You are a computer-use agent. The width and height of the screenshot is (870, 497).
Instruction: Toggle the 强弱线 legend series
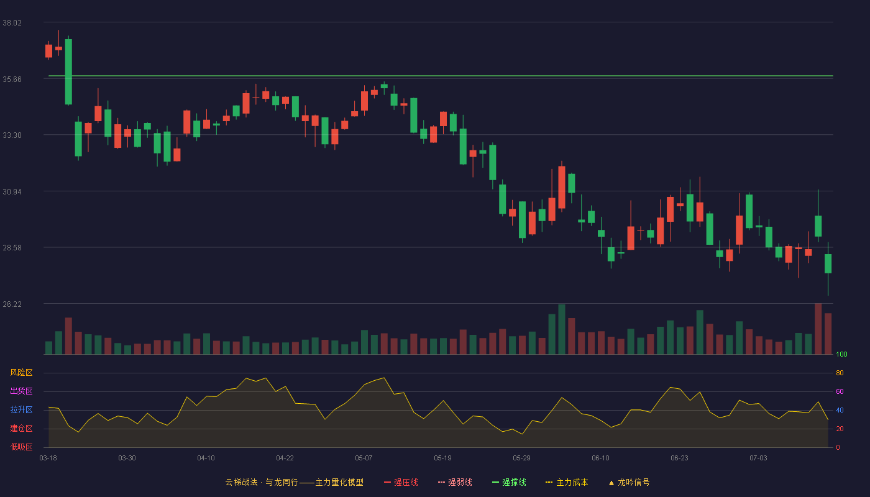coord(455,482)
